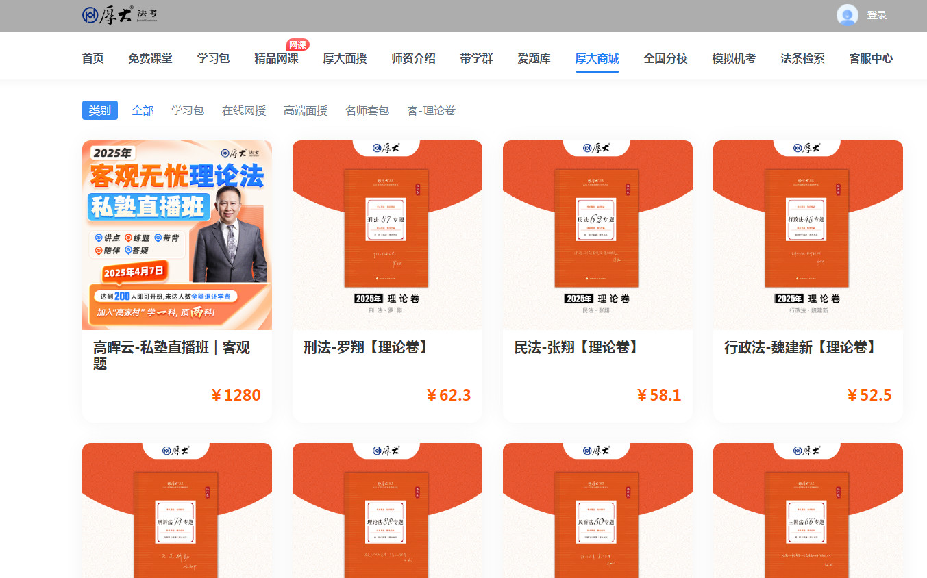Viewport: 927px width, 578px height.
Task: Open the 精品网课 navigation item
Action: click(277, 58)
